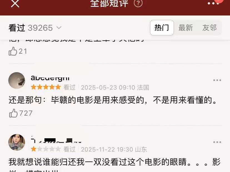
Task: Tap the thumbs-up with 727 likes
Action: click(13, 113)
